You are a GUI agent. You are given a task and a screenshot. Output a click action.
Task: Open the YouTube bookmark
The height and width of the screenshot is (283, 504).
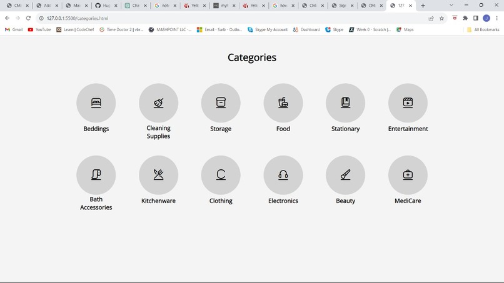click(x=39, y=29)
